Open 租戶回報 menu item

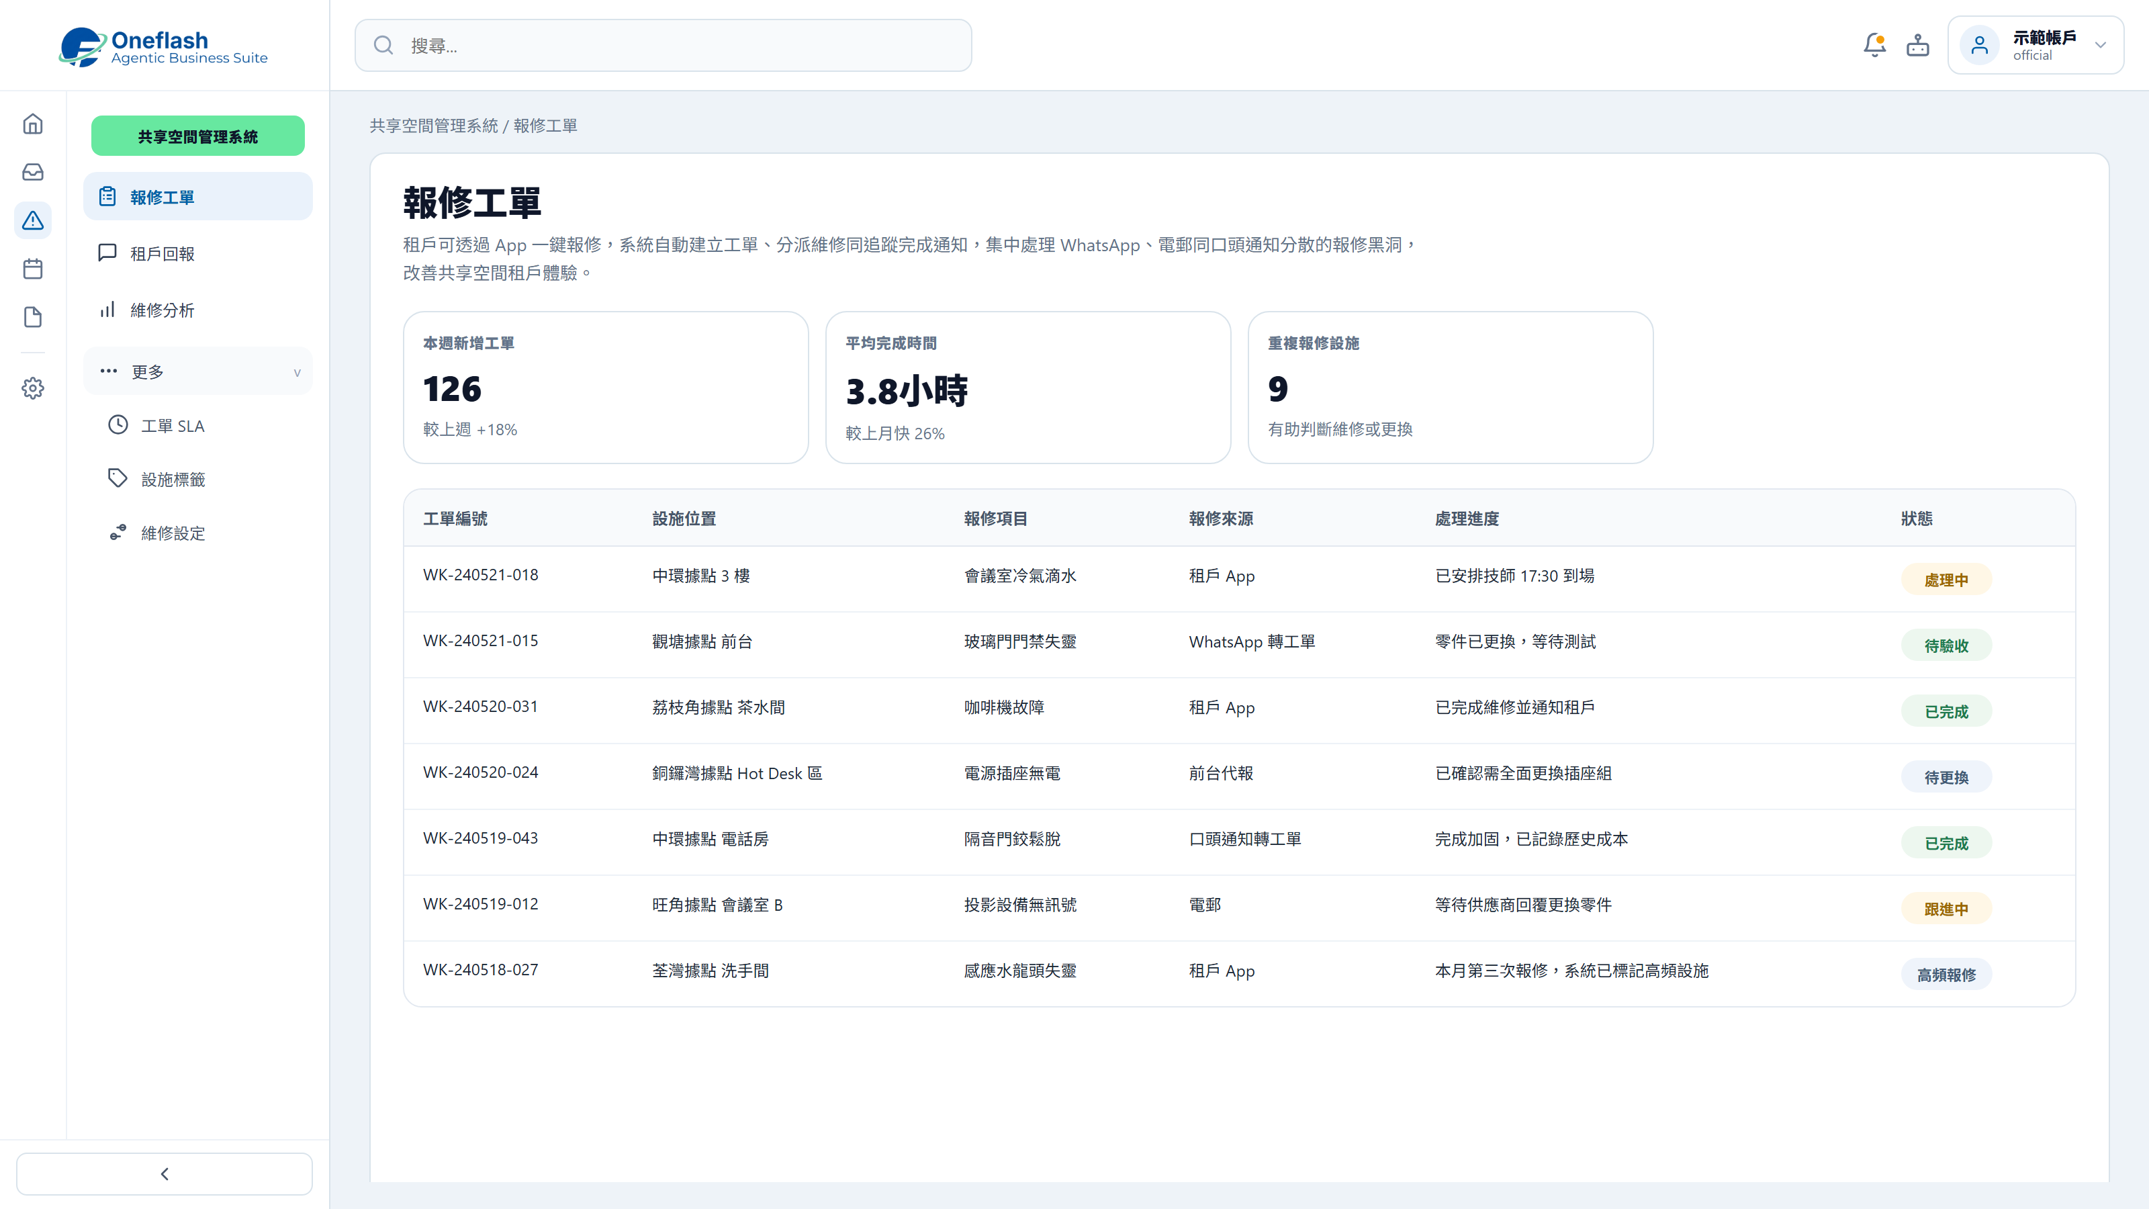pyautogui.click(x=197, y=253)
